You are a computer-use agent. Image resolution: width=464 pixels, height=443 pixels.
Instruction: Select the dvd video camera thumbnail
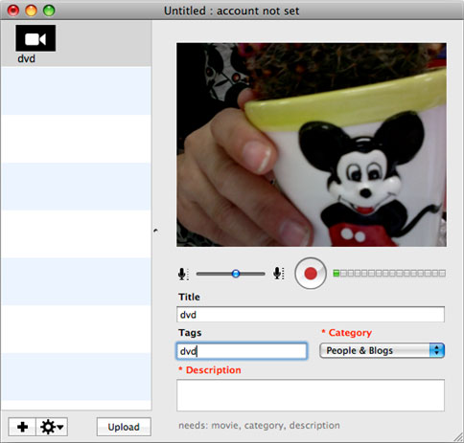[35, 38]
